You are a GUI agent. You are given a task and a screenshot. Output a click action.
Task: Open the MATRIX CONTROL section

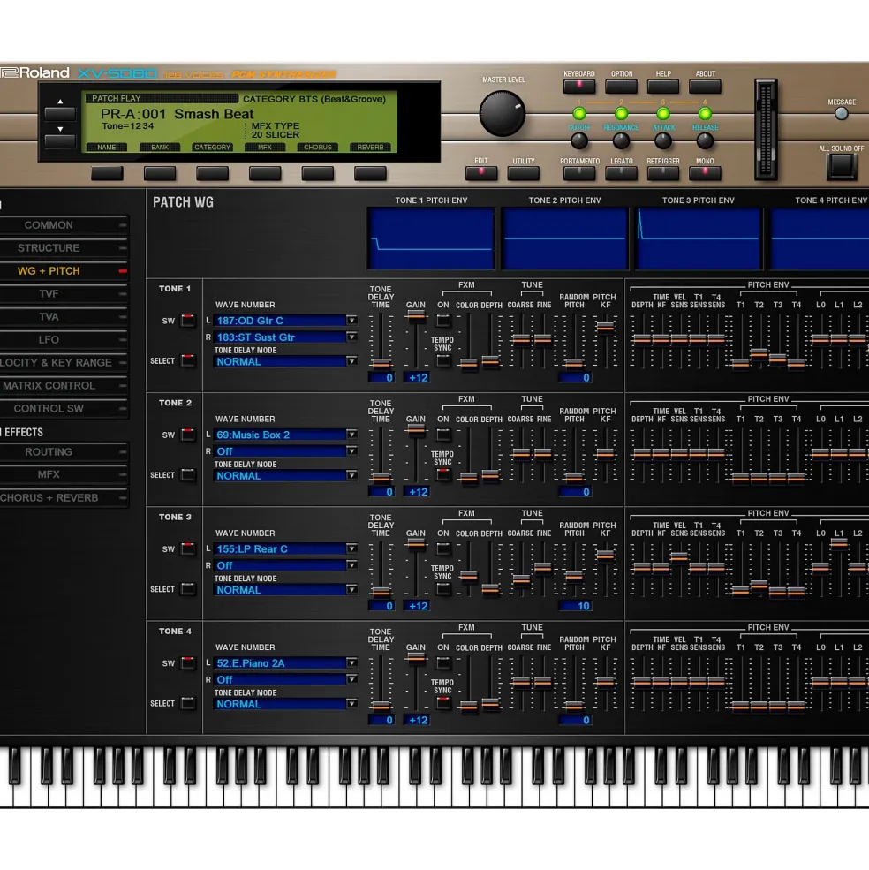(64, 386)
